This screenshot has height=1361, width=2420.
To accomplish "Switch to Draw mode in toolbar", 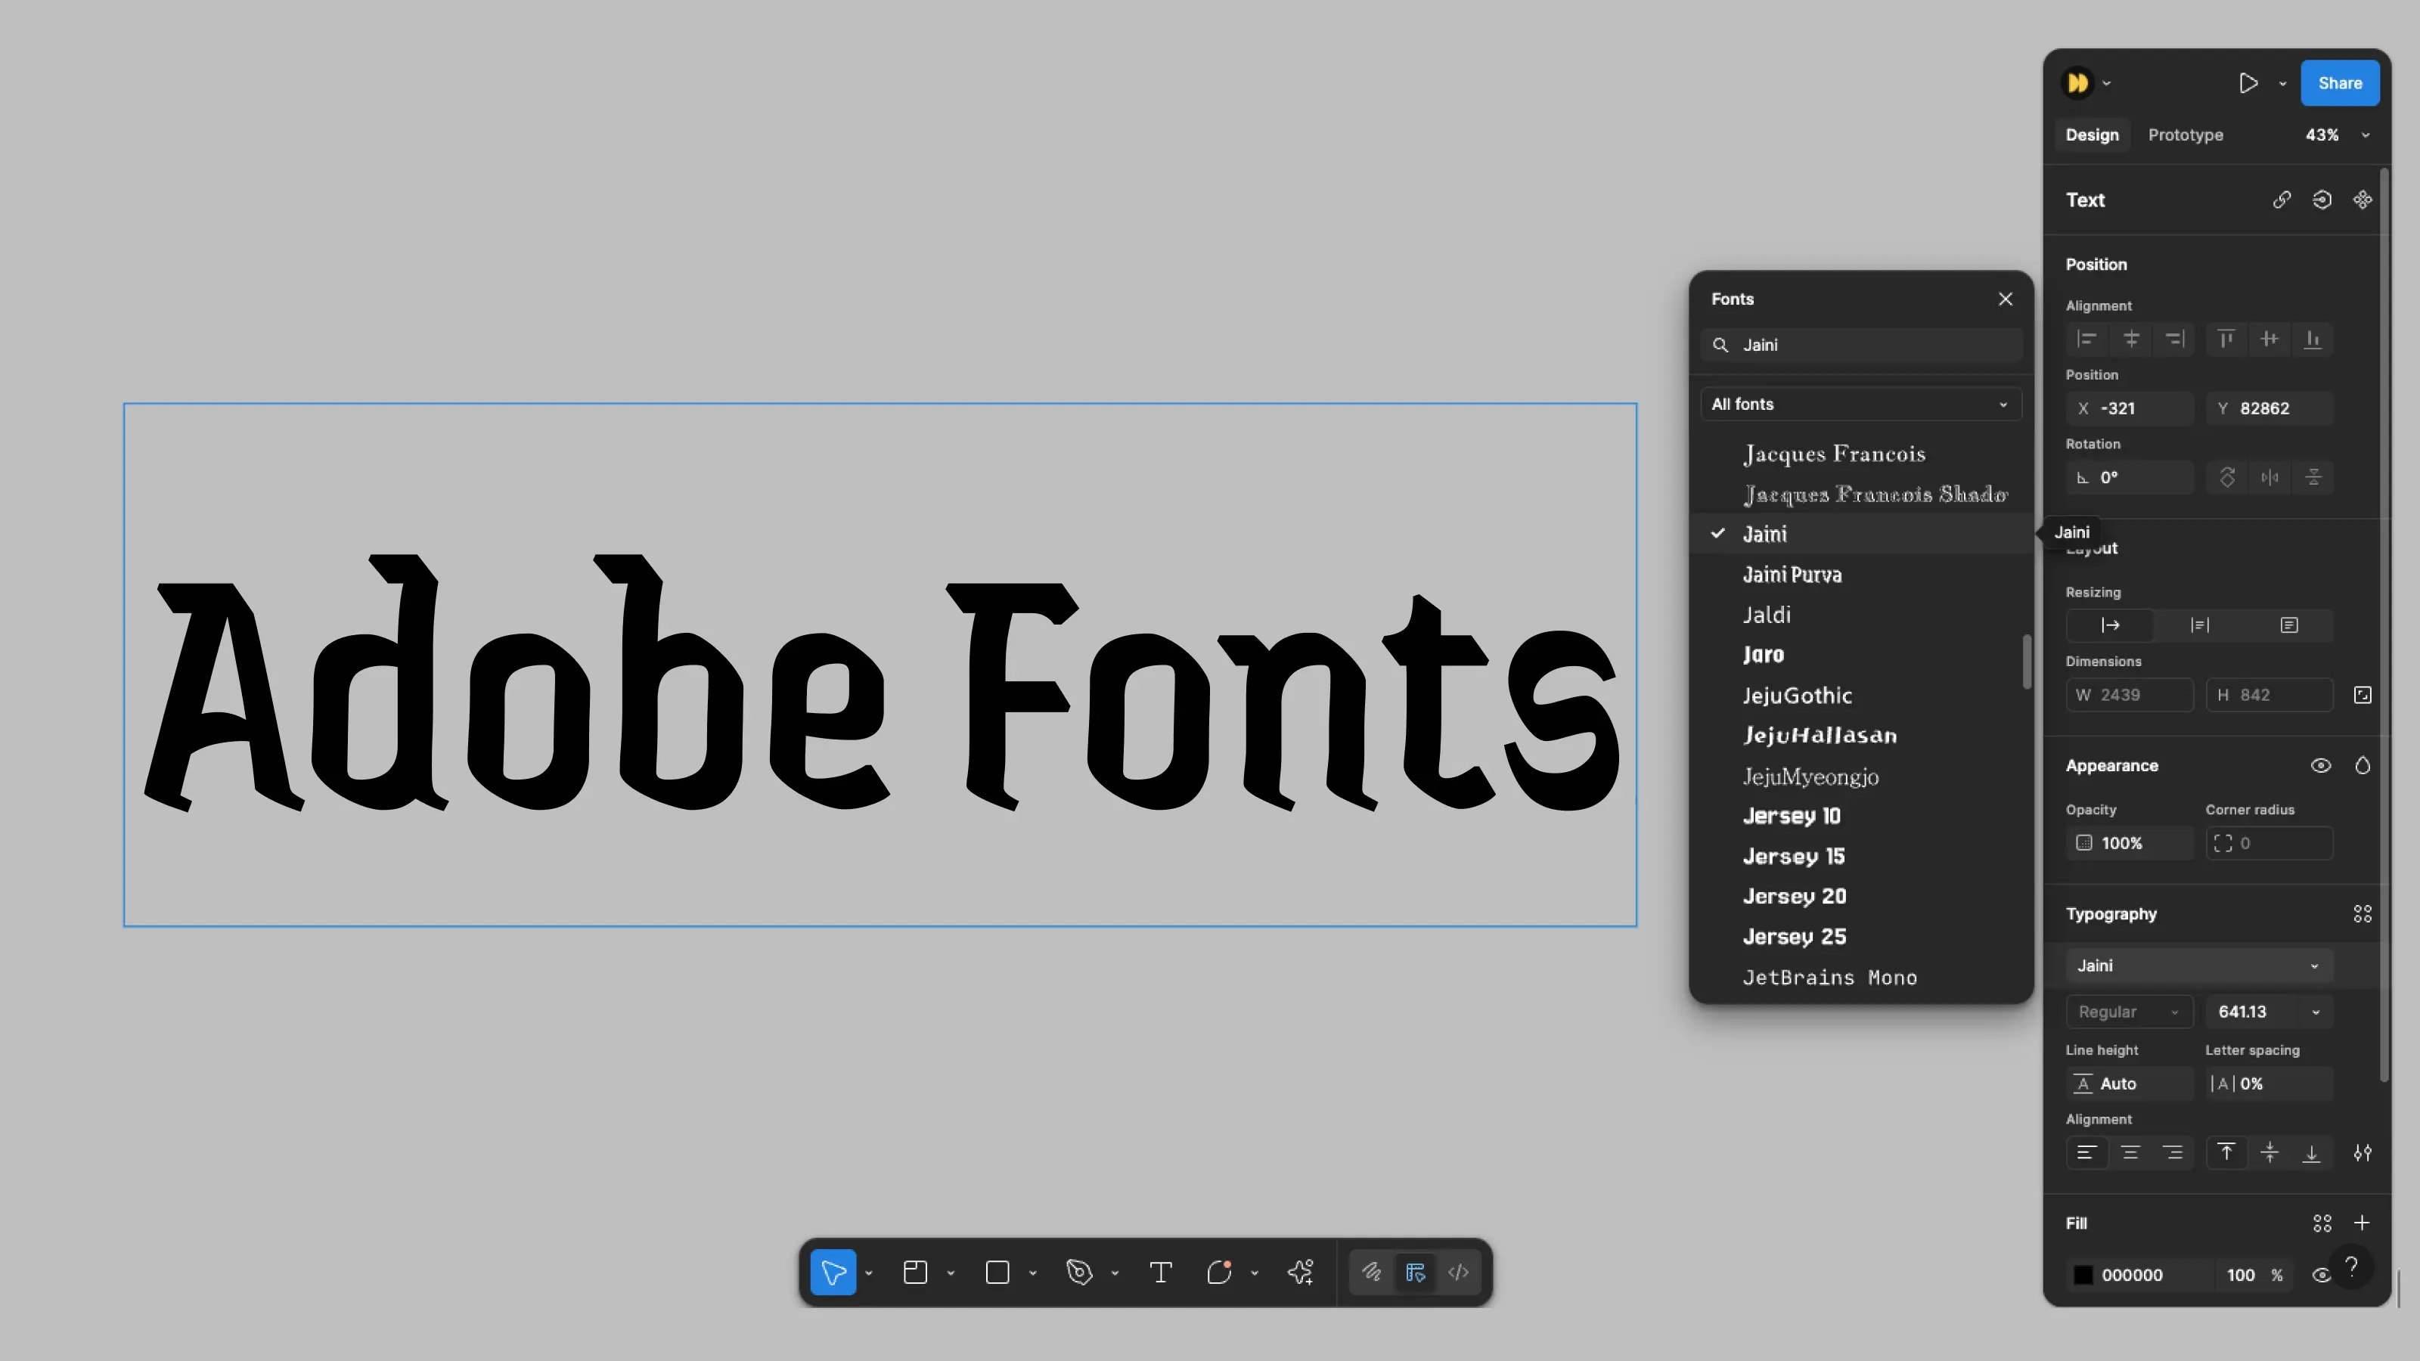I will pyautogui.click(x=1372, y=1273).
